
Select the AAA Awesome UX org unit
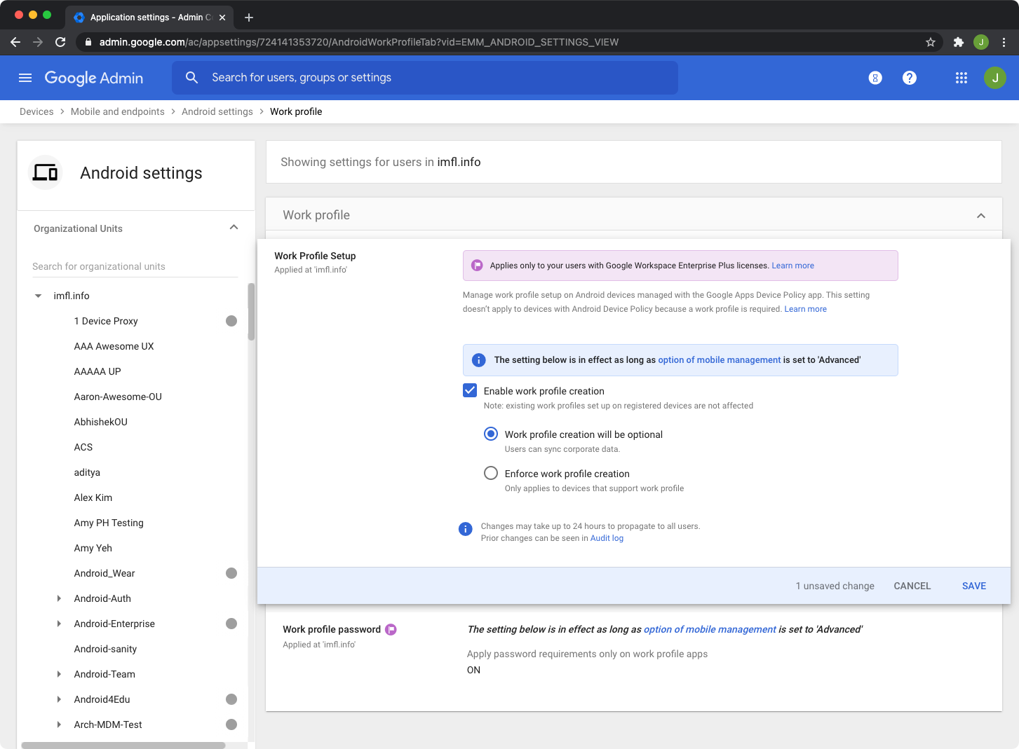(x=114, y=346)
